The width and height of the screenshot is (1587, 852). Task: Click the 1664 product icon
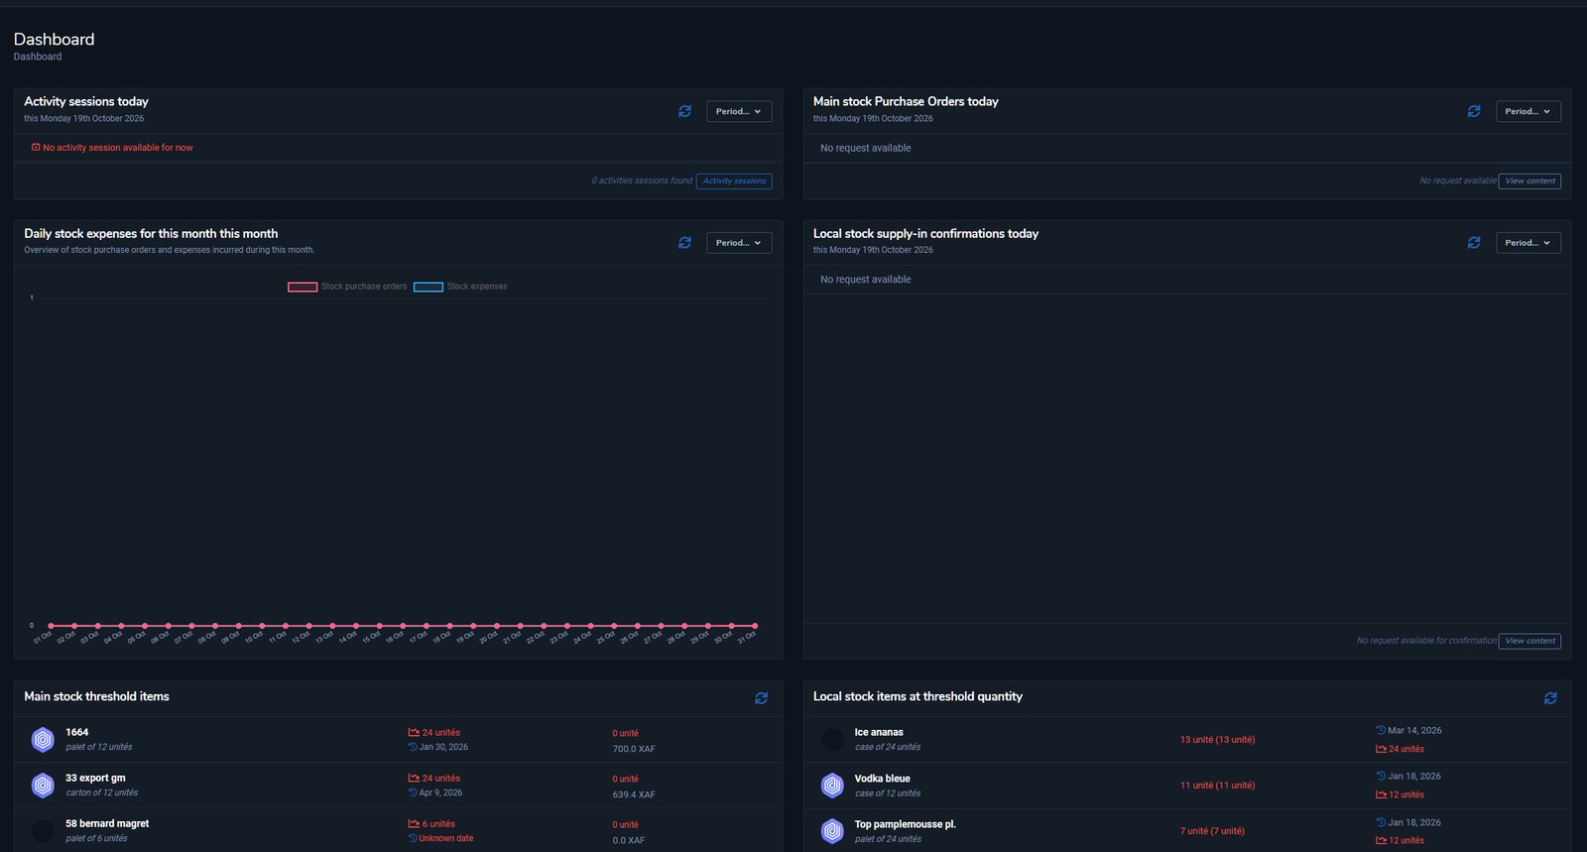point(43,740)
